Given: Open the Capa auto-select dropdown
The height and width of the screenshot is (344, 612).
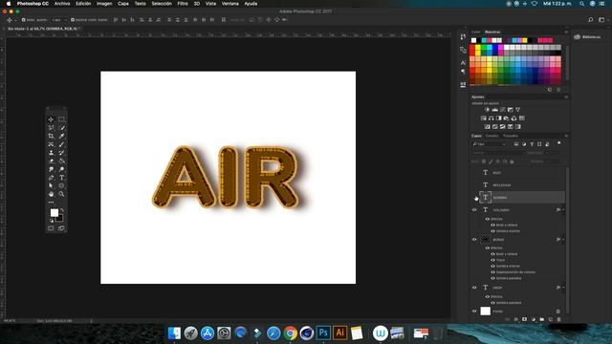Looking at the screenshot, I should coord(59,19).
